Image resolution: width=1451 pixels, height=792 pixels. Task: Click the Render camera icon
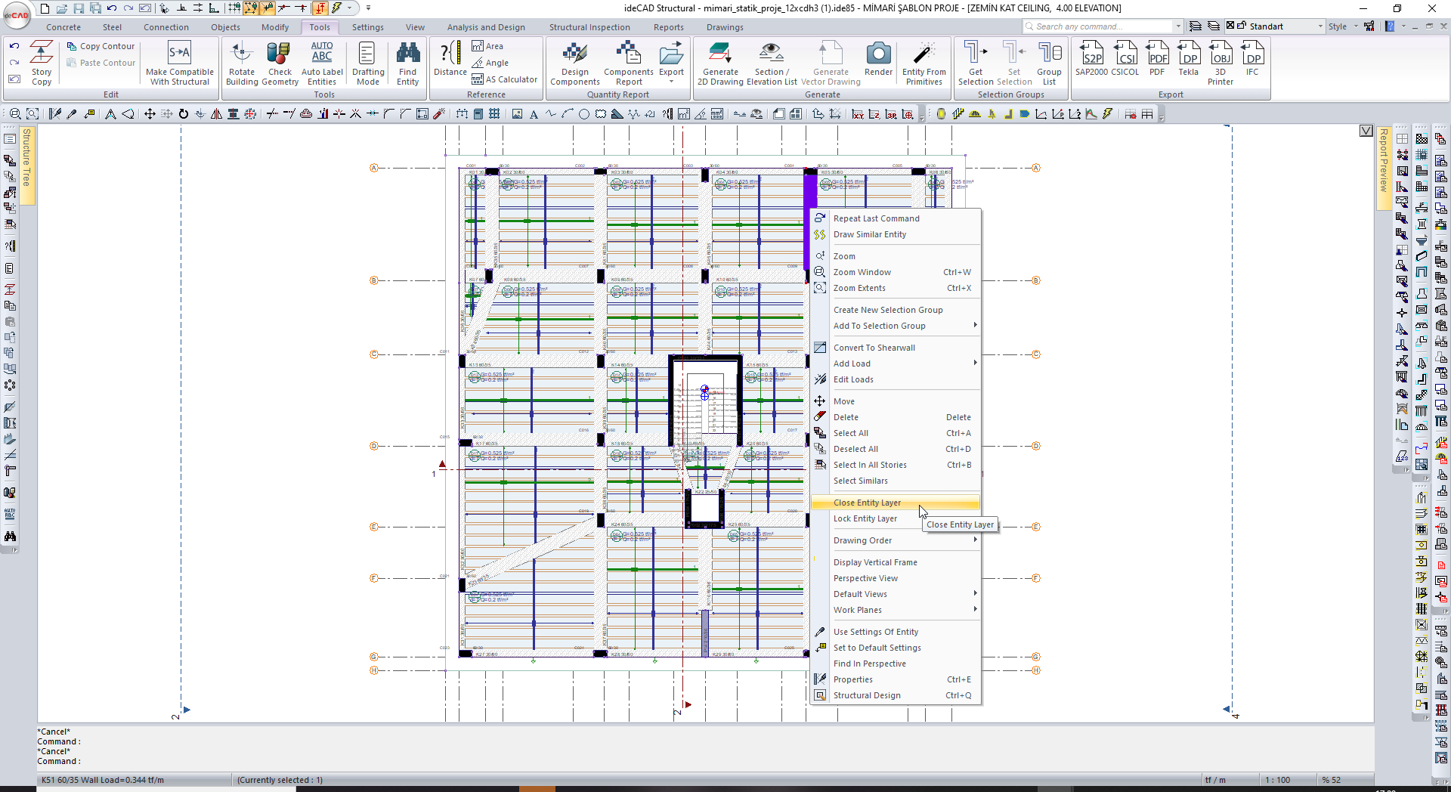[x=878, y=59]
